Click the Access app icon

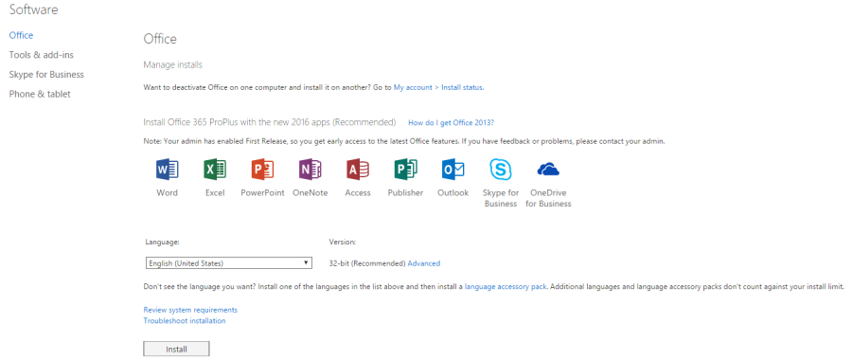[358, 170]
